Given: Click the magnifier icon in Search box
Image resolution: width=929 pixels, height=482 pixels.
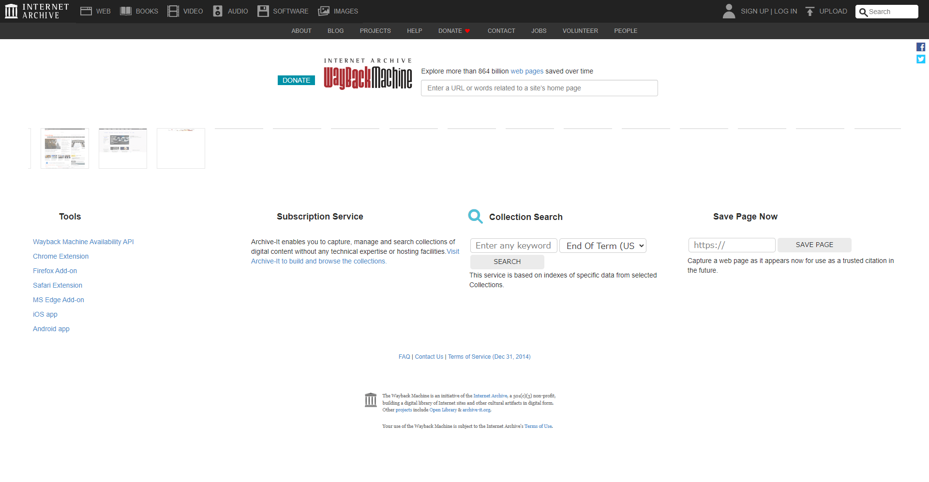Looking at the screenshot, I should (x=863, y=12).
